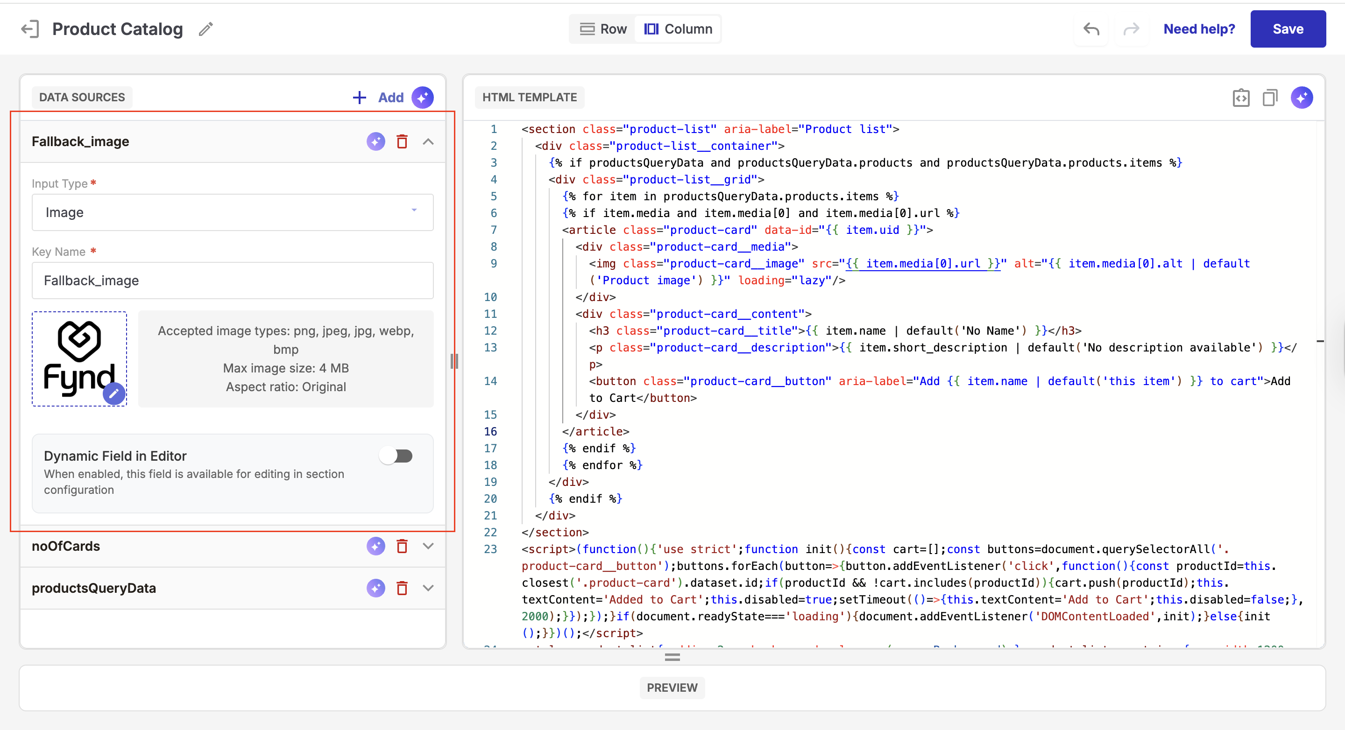Screen dimensions: 1345x730
Task: Expand the noOfCards data source
Action: point(428,546)
